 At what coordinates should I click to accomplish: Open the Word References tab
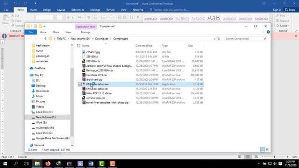click(78, 10)
